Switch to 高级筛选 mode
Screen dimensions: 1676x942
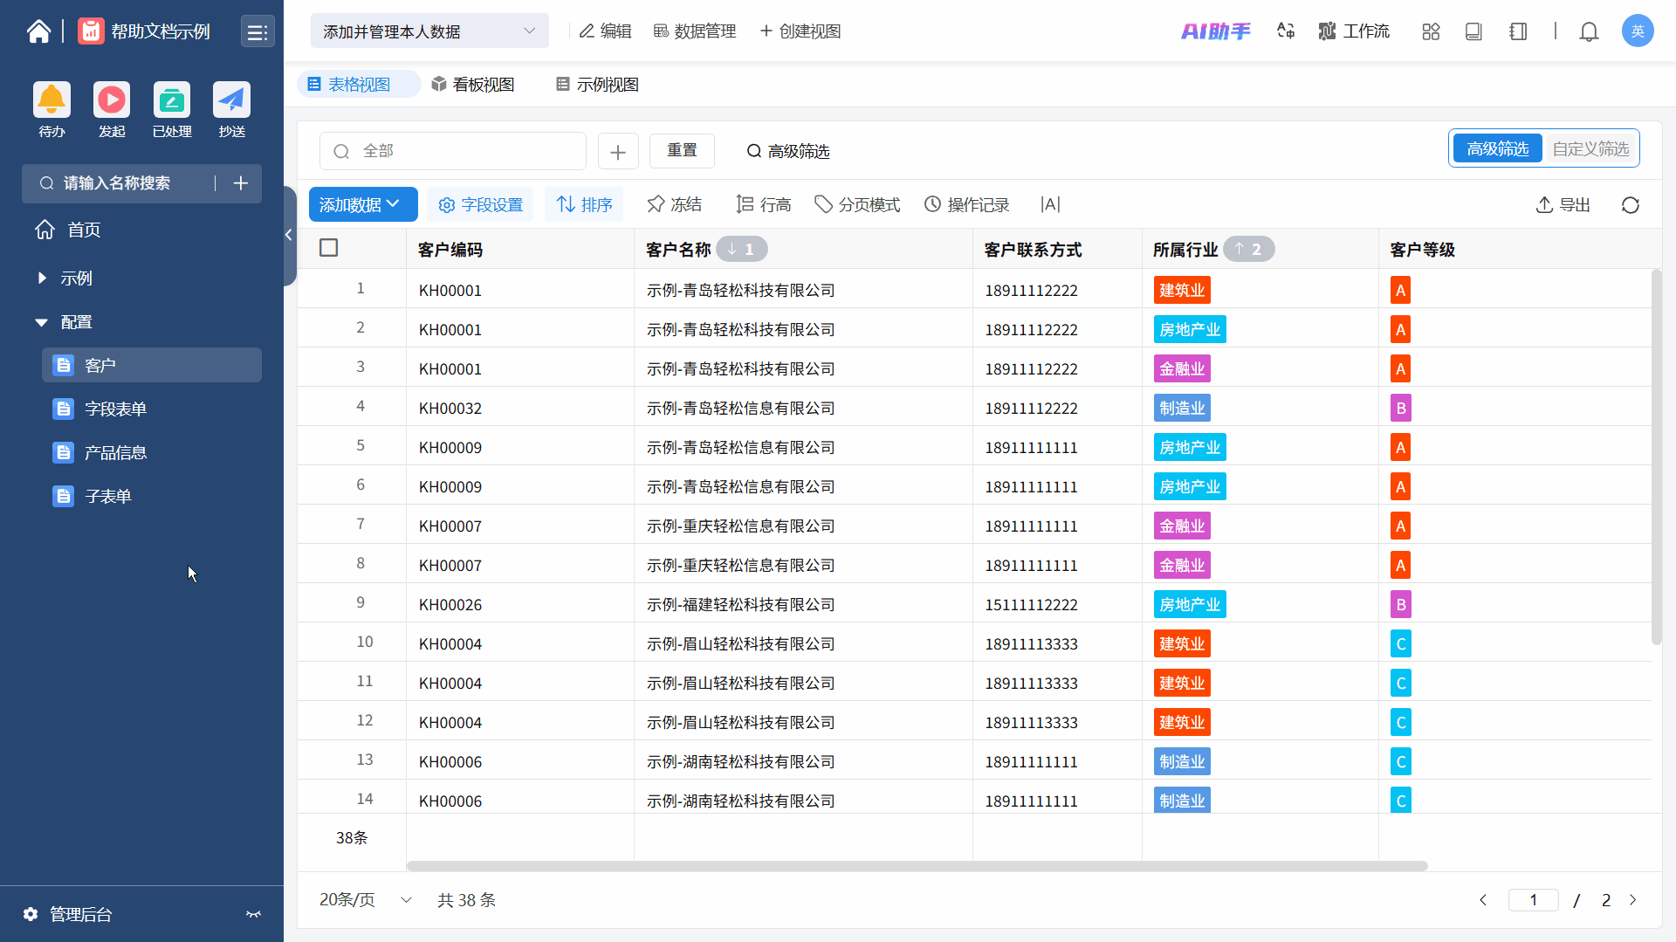click(1498, 148)
